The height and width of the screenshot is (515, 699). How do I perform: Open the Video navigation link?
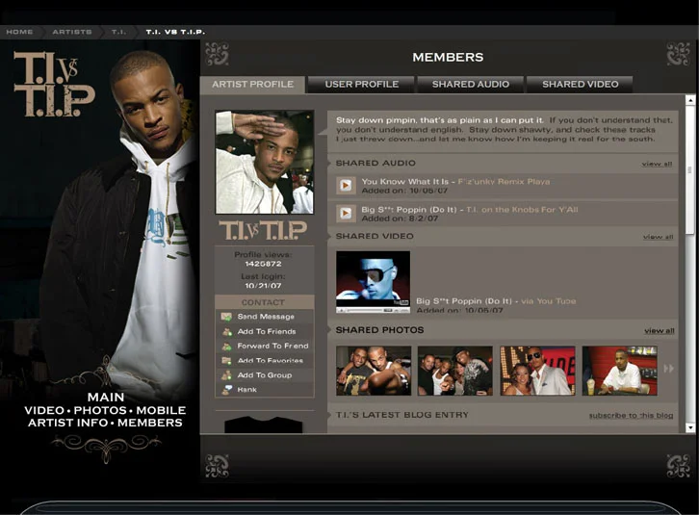[x=43, y=410]
